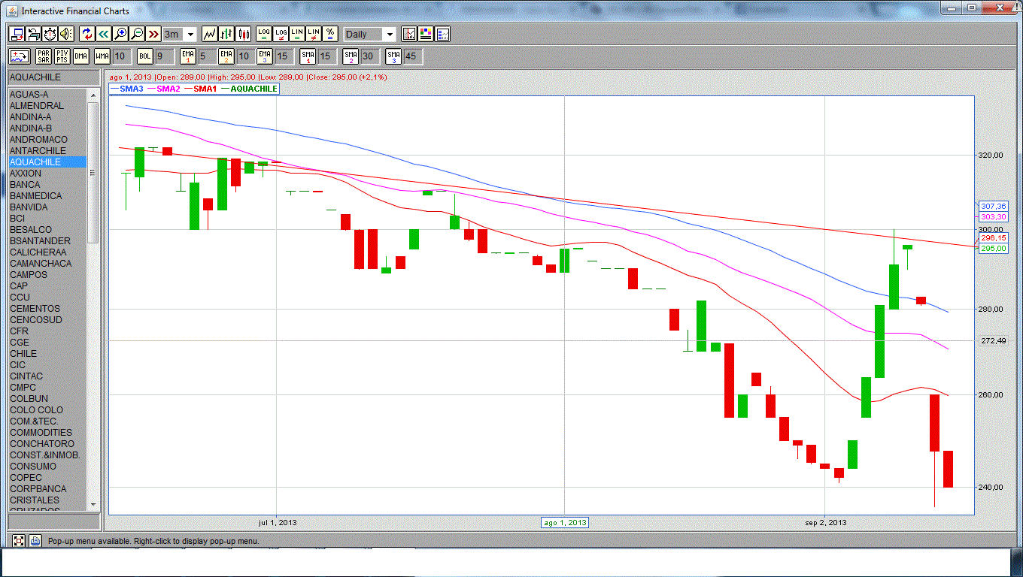Click the zoom in magnifier icon
The image size is (1023, 577).
coord(120,34)
